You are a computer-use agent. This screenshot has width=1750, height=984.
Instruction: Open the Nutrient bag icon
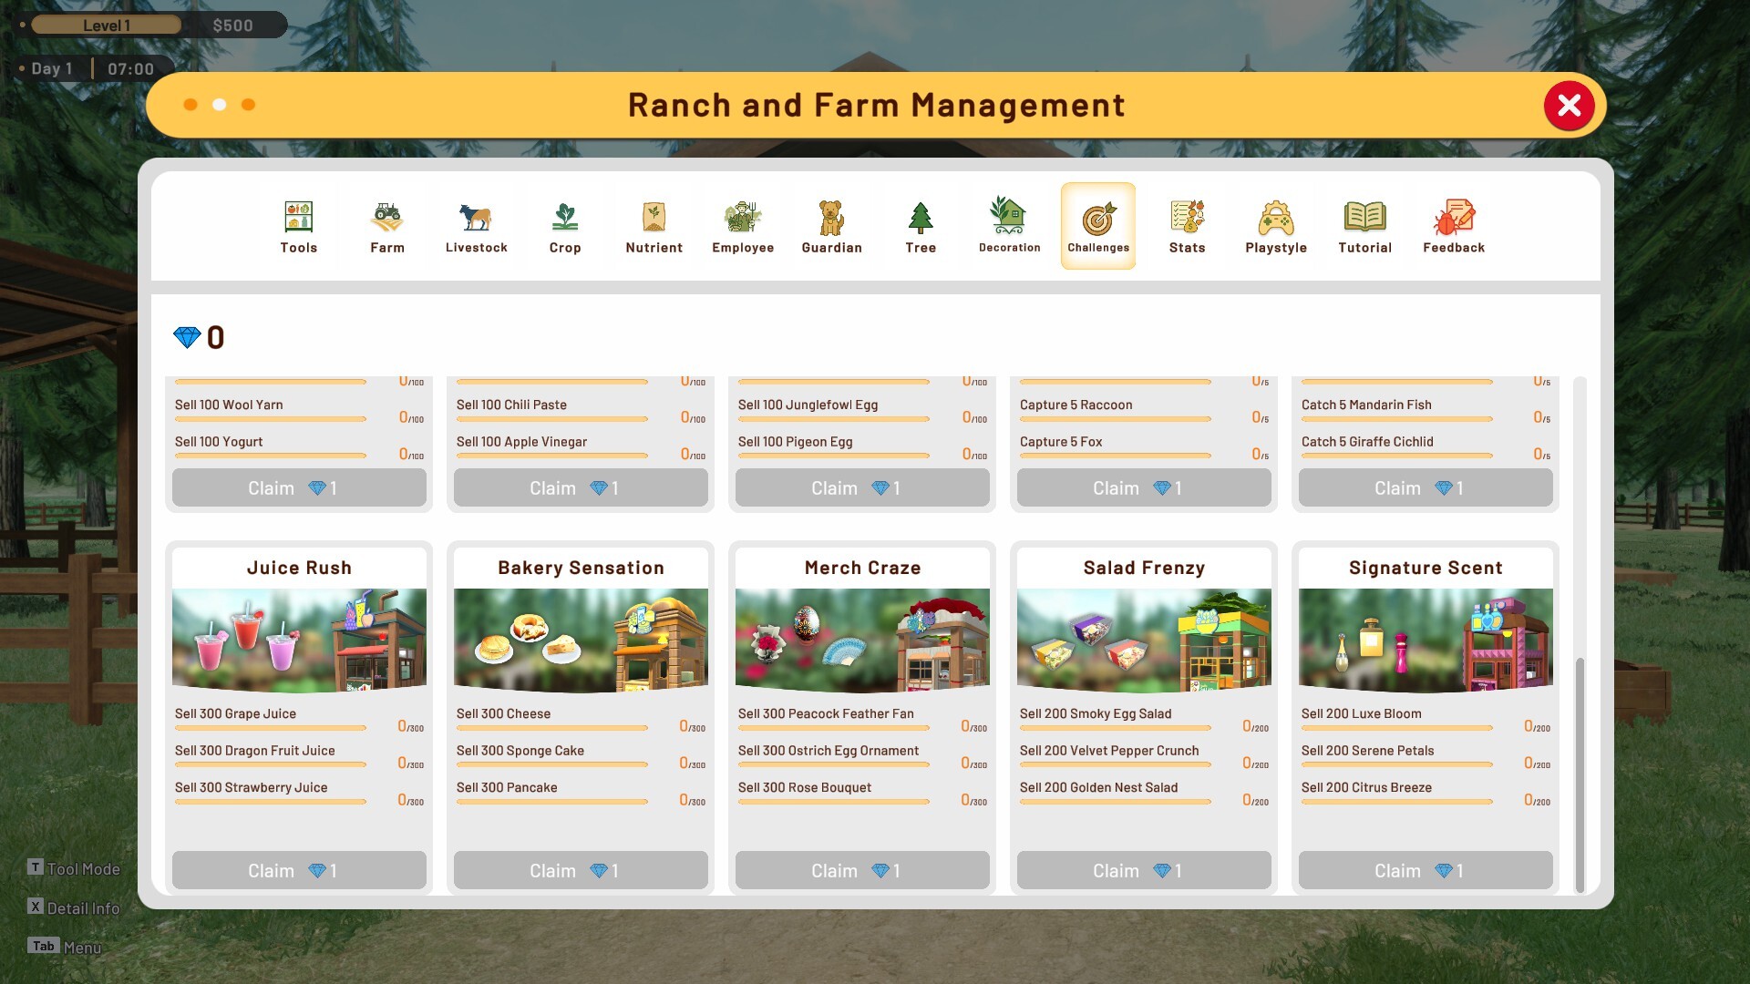click(x=654, y=217)
